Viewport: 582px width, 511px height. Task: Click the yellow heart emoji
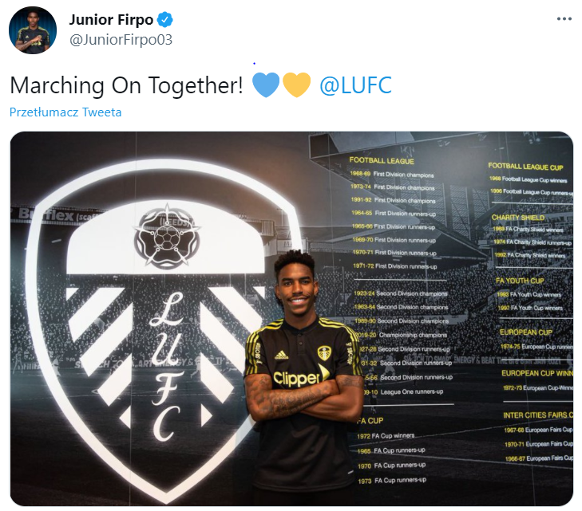click(296, 85)
